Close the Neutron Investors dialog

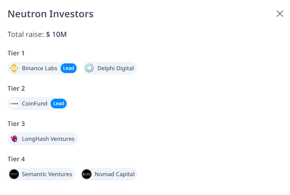(280, 14)
